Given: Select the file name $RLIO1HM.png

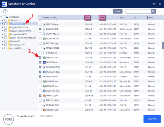Looking at the screenshot, I should pyautogui.click(x=52, y=34).
